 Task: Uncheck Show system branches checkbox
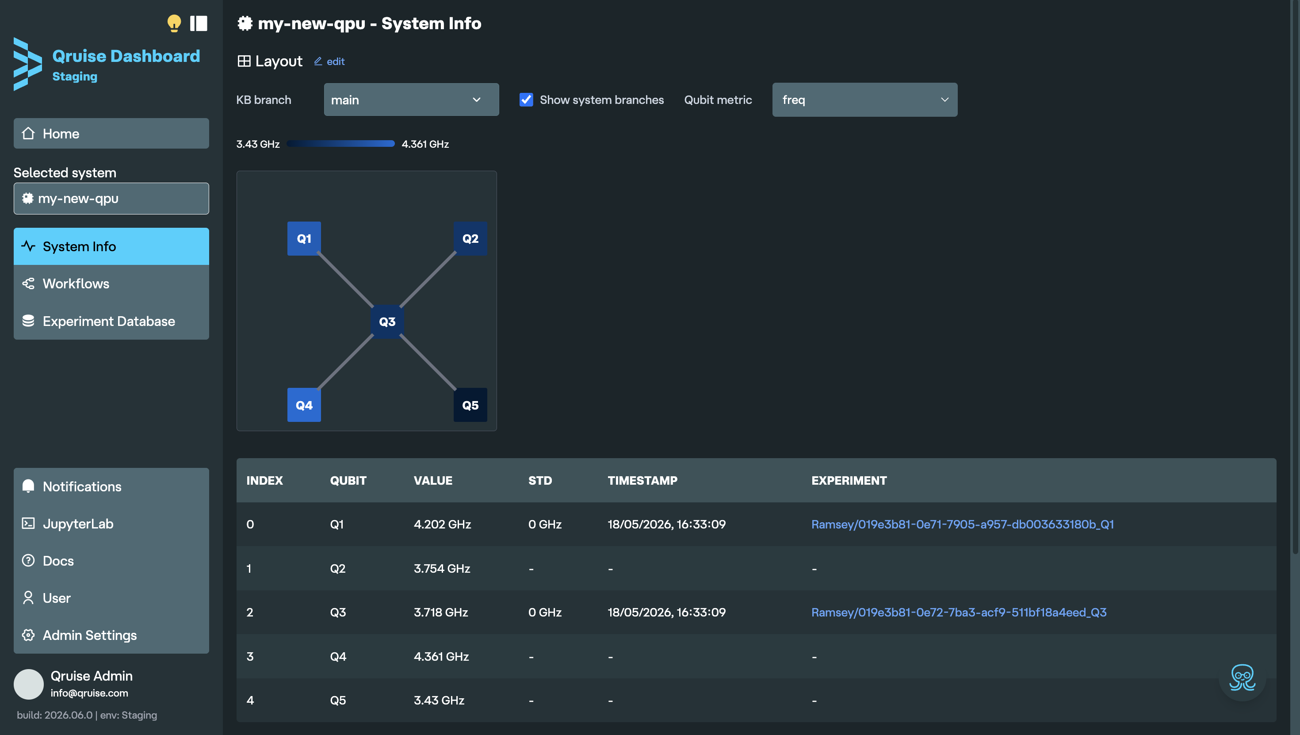coord(526,100)
